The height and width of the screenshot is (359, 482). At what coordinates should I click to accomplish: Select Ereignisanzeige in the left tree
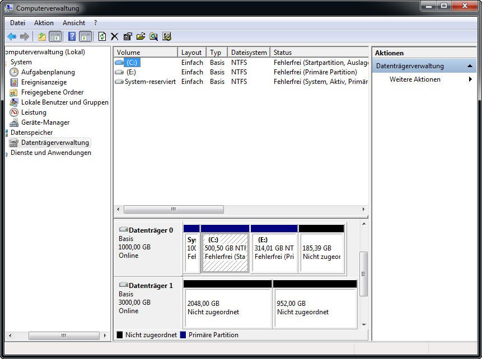pyautogui.click(x=44, y=82)
